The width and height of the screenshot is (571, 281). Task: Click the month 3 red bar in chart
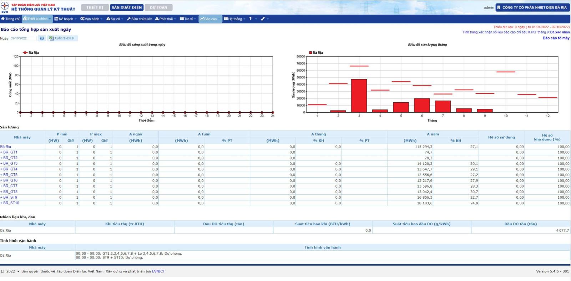[359, 96]
